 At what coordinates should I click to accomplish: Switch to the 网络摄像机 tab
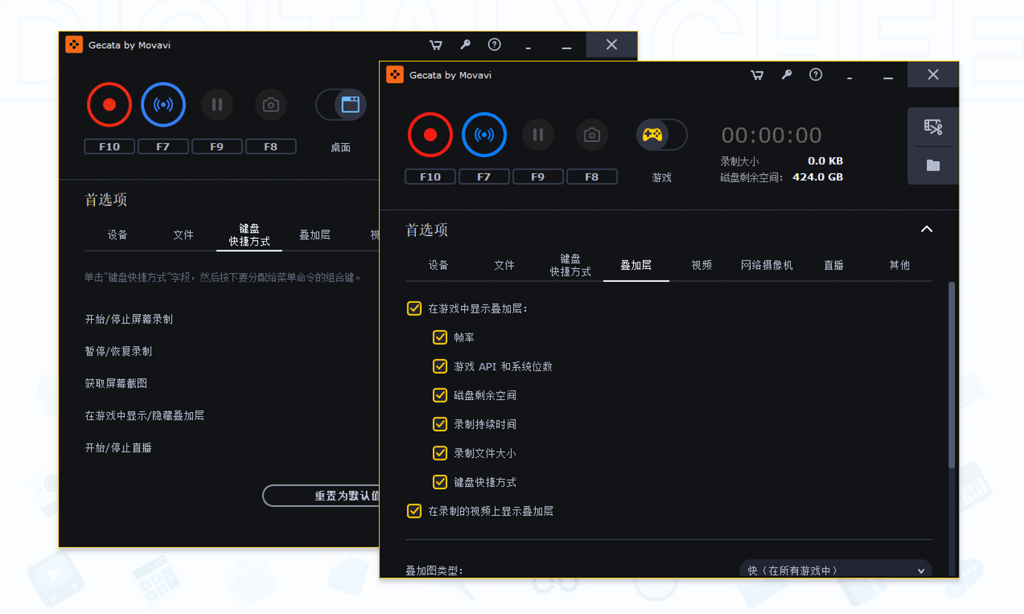pyautogui.click(x=767, y=265)
